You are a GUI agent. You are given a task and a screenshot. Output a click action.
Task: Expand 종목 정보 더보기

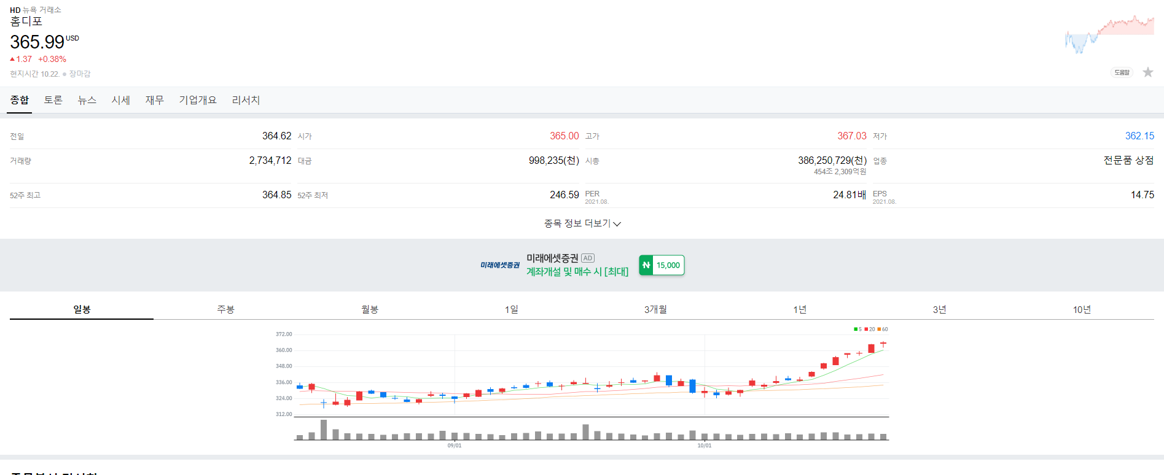582,223
